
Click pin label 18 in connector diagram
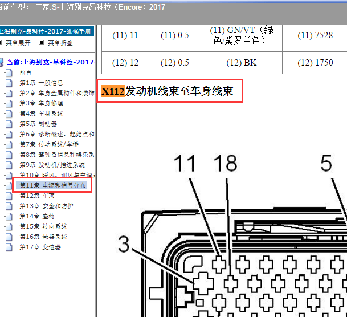tap(226, 164)
